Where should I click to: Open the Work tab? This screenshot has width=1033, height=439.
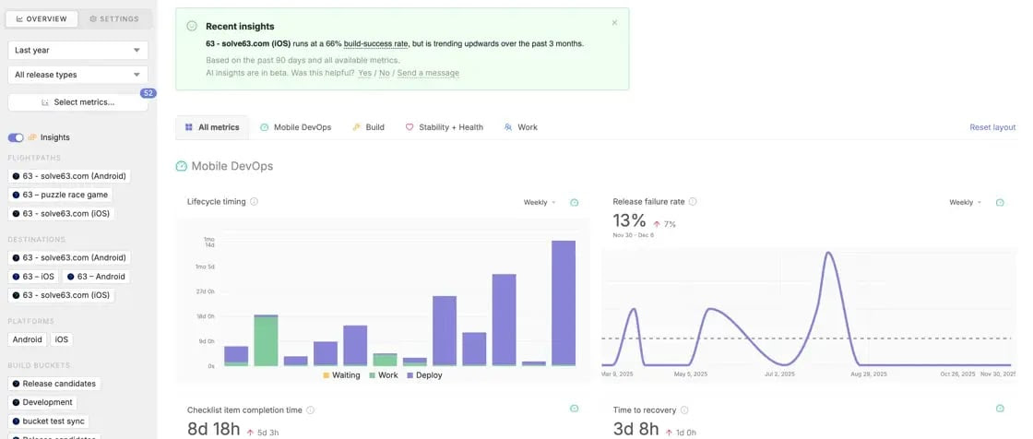[x=520, y=127]
